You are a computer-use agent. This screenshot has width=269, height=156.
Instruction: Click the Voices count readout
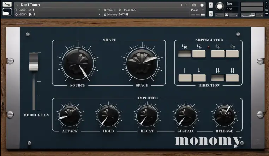(x=112, y=10)
